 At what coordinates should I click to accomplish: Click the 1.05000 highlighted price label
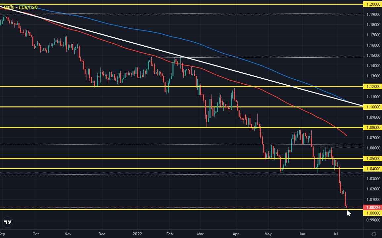coord(372,158)
